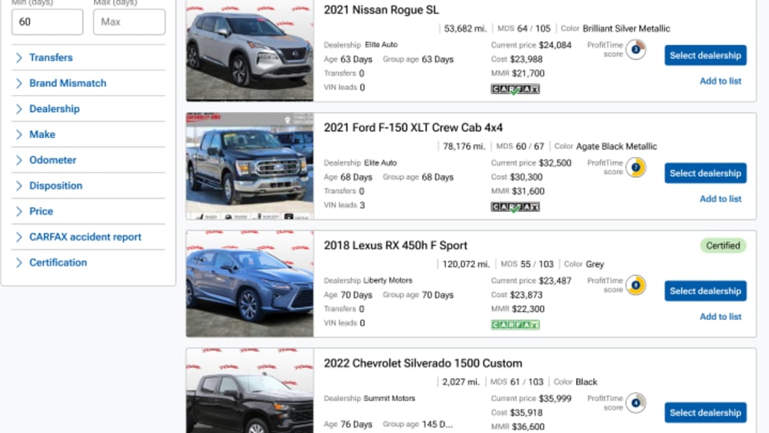Open the 2022 Chevrolet Silverado 1500 Custom title

coord(423,363)
